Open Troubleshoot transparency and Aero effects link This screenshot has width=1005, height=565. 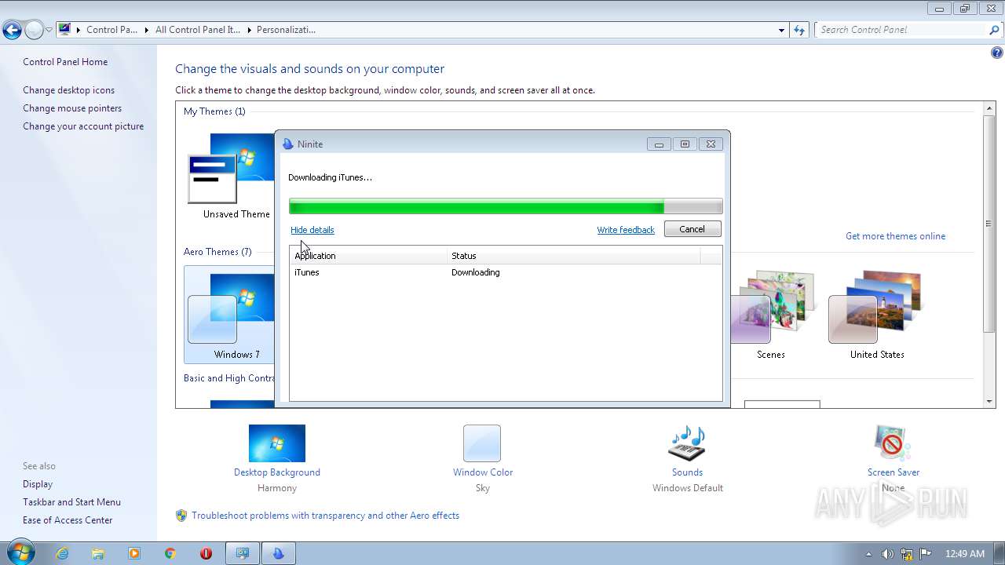coord(325,516)
